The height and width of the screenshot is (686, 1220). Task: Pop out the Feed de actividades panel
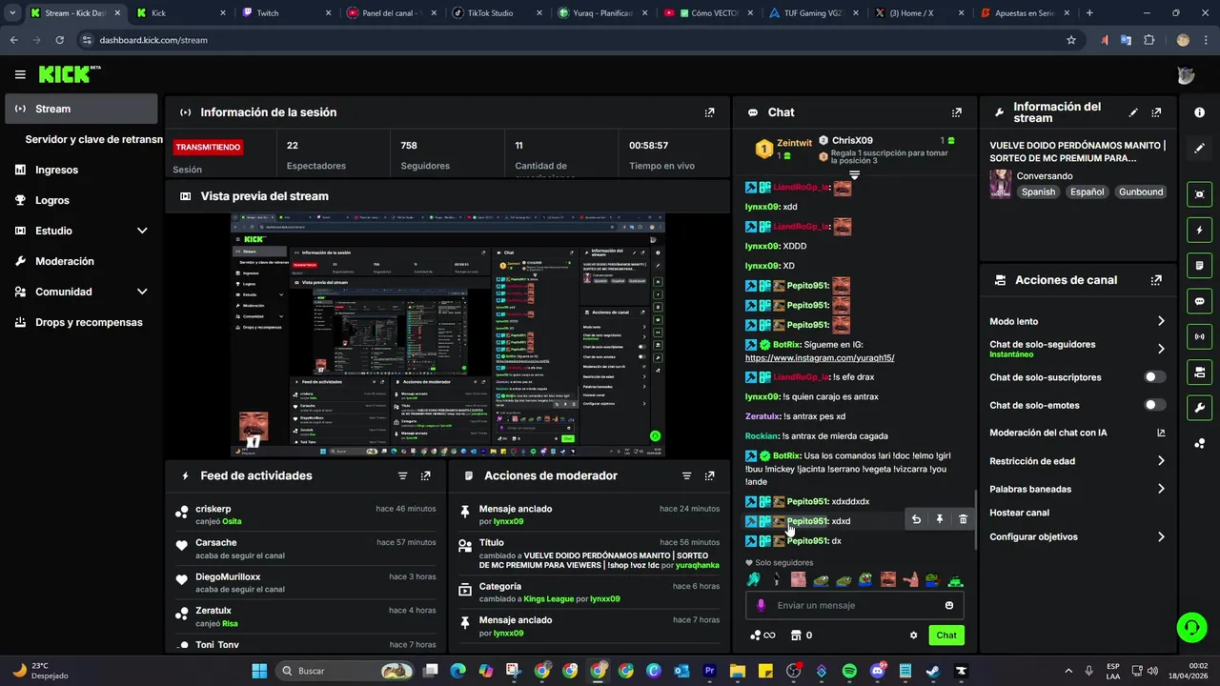click(x=425, y=475)
